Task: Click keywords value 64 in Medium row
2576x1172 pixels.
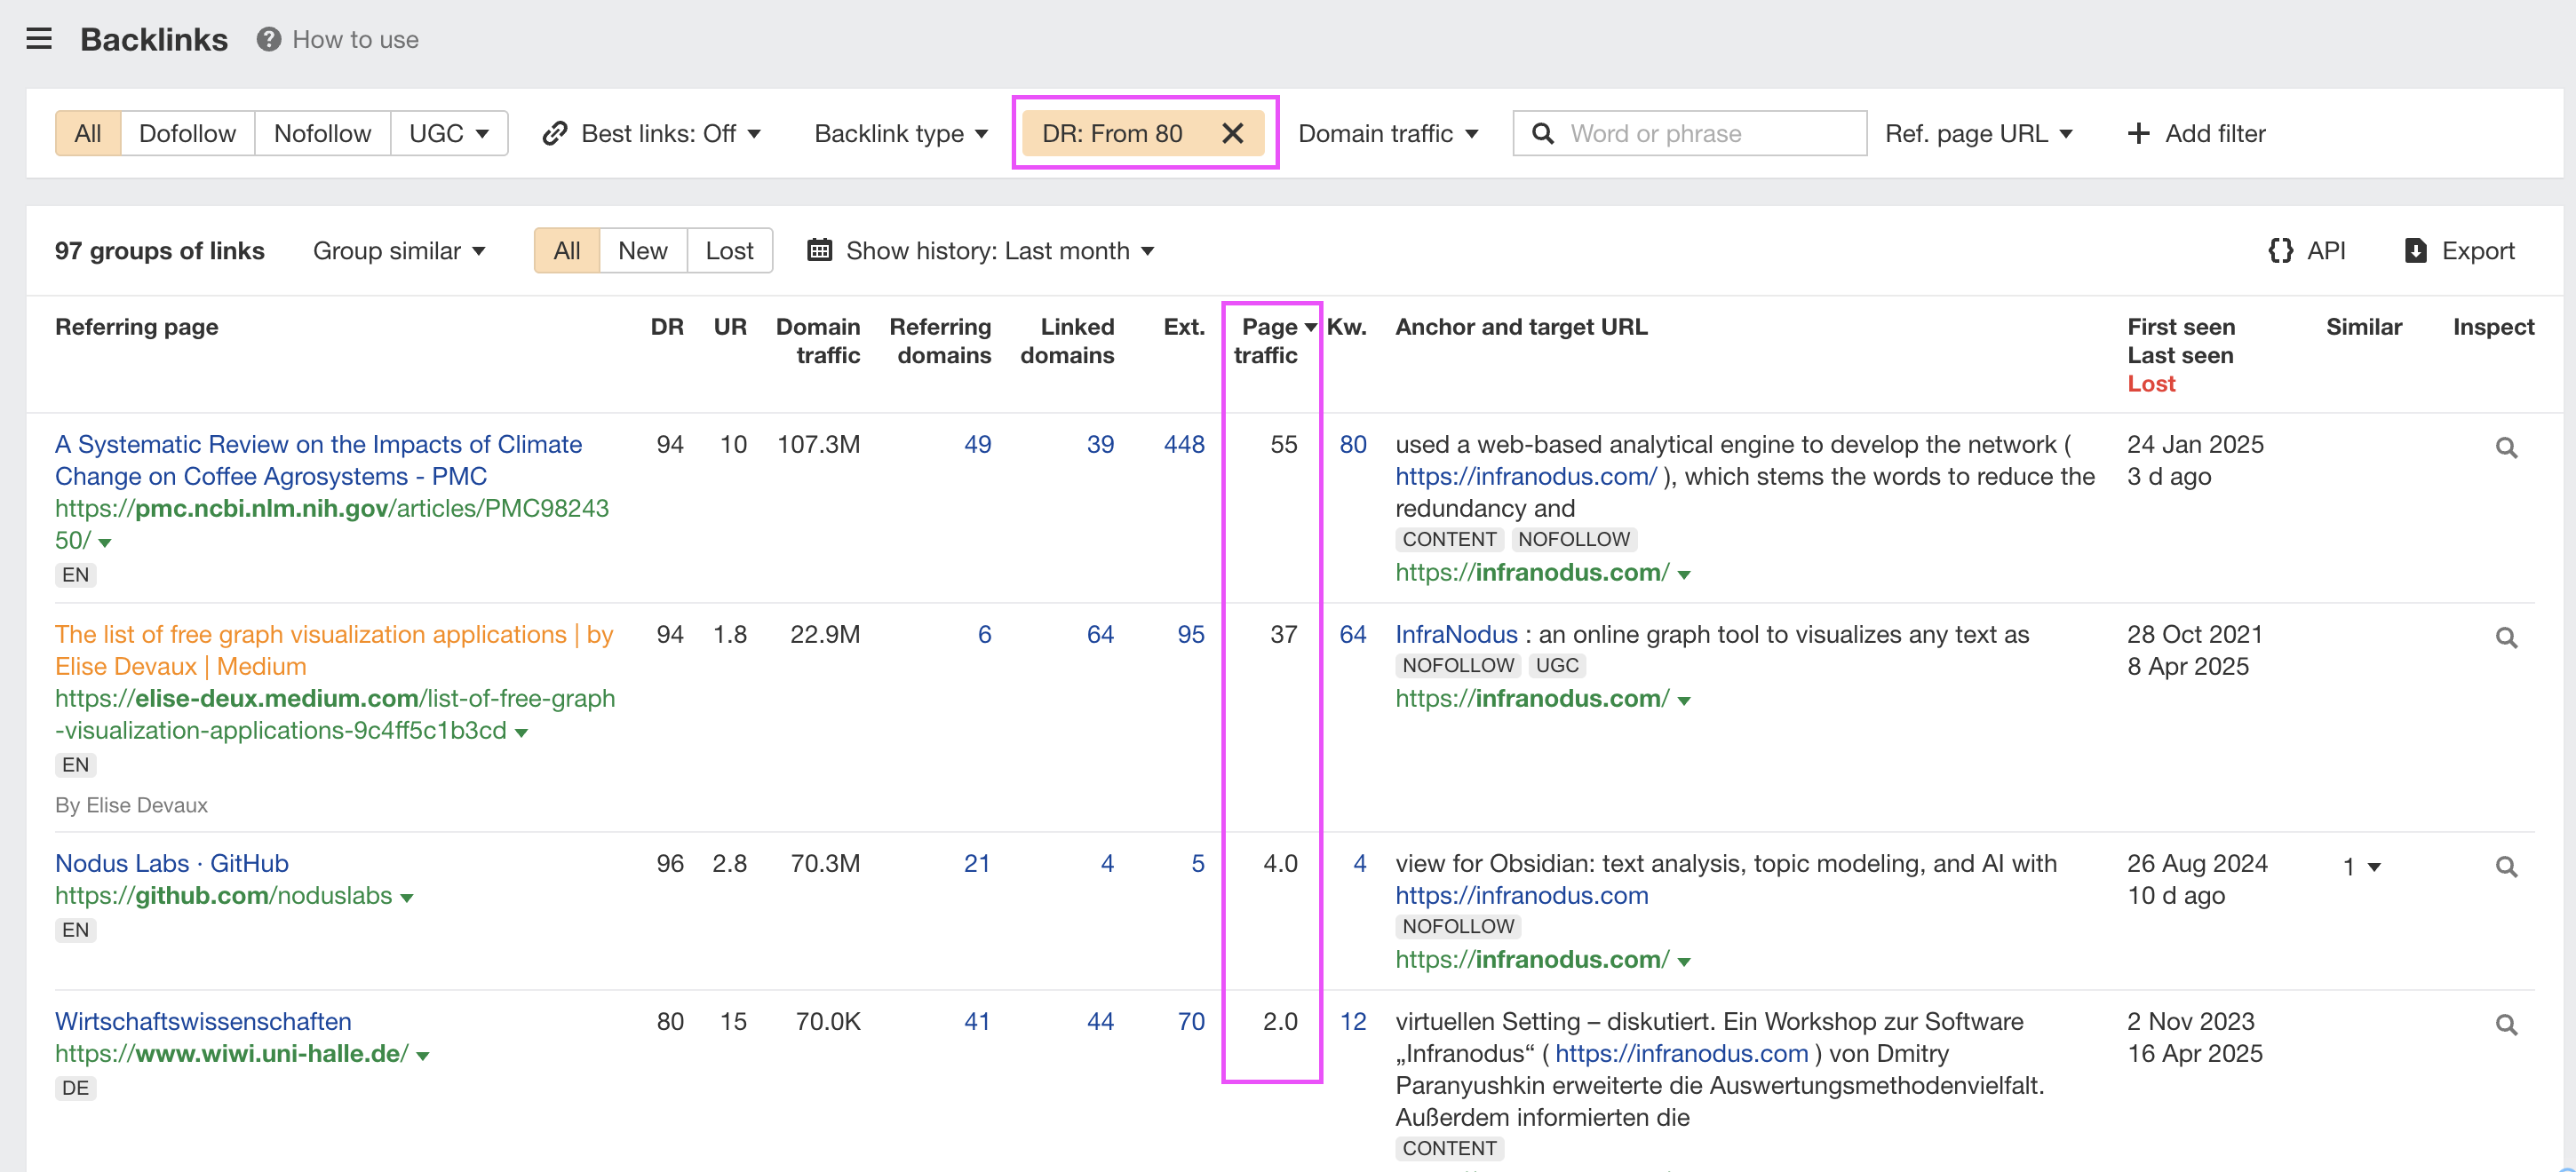Action: coord(1352,635)
